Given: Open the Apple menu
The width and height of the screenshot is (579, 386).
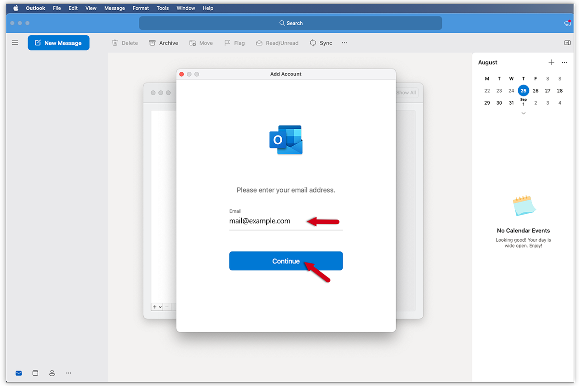Looking at the screenshot, I should point(15,8).
